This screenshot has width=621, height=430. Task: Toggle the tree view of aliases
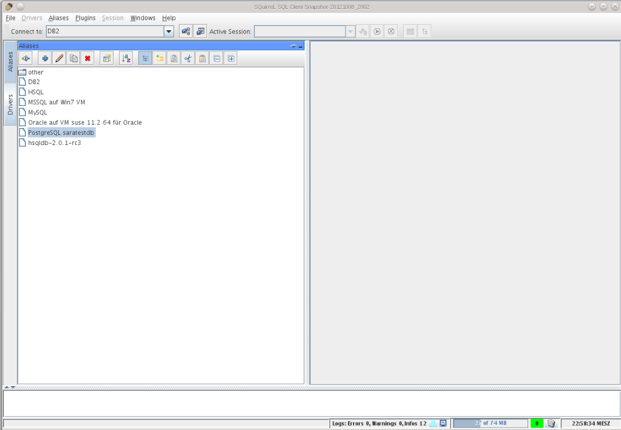145,58
